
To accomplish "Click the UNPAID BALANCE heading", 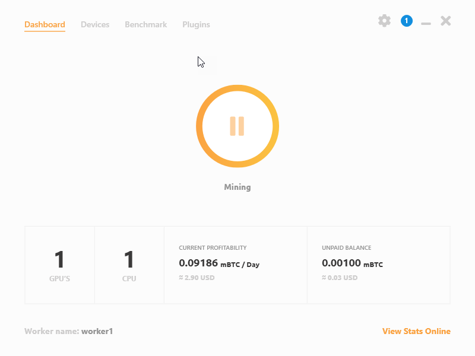I will pyautogui.click(x=346, y=247).
